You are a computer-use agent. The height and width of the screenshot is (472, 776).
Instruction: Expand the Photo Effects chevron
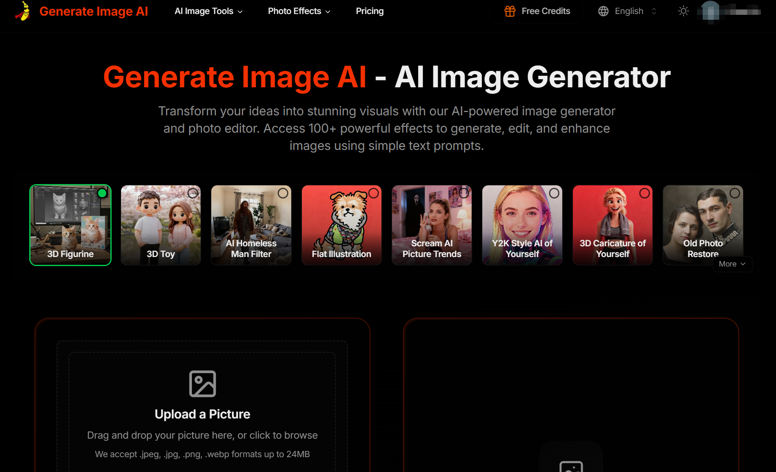tap(328, 12)
